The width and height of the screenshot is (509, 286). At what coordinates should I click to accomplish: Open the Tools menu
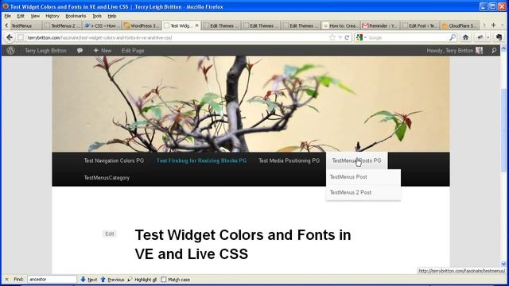(97, 16)
